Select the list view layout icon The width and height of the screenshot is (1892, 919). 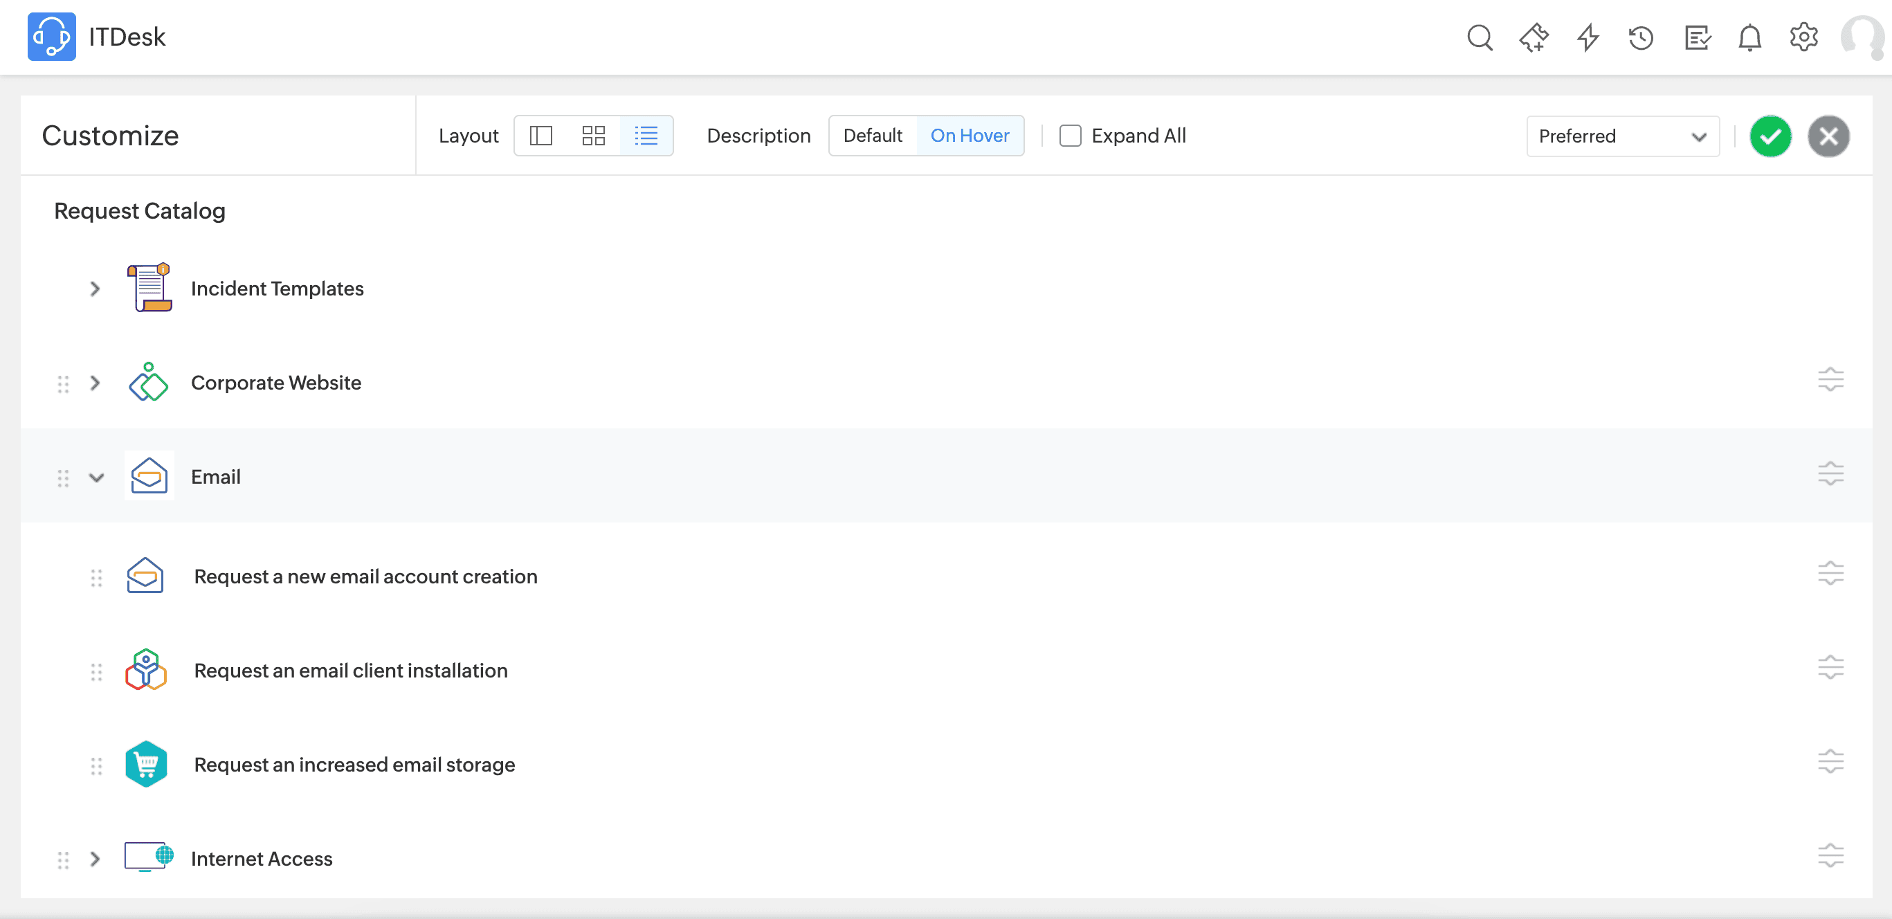[x=646, y=136]
